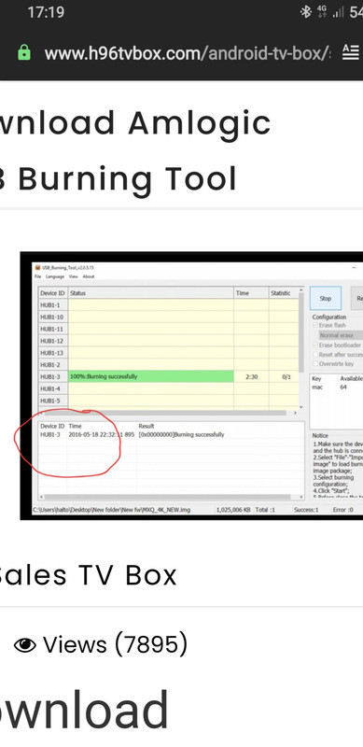Click the [0x00000000]Burning successfully result entry
The image size is (363, 747).
tap(181, 434)
